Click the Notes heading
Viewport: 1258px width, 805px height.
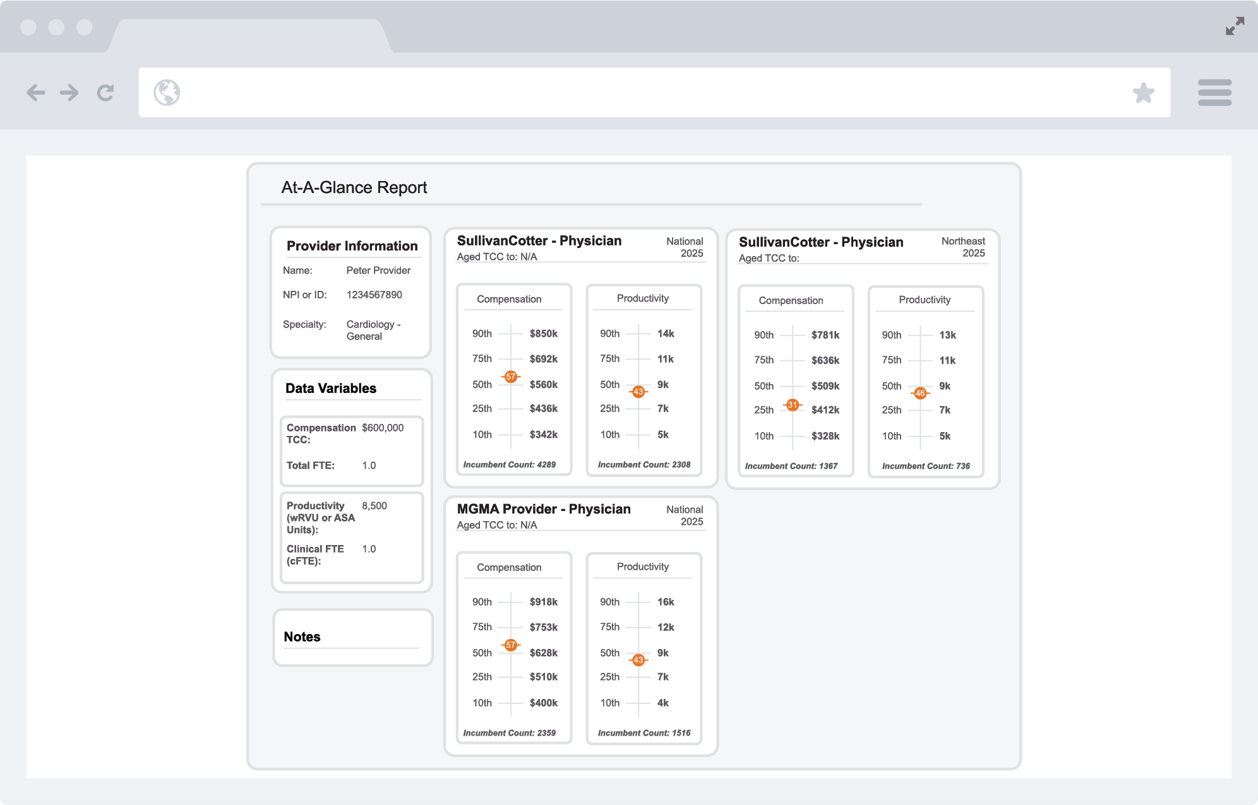coord(302,637)
